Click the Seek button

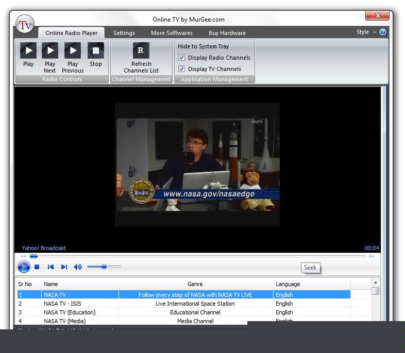(310, 268)
